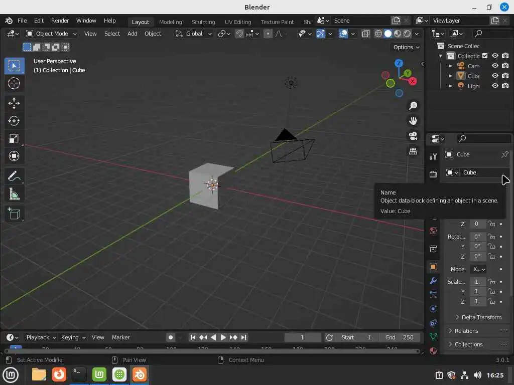The image size is (514, 385).
Task: Open the Object Mode dropdown
Action: coord(52,34)
